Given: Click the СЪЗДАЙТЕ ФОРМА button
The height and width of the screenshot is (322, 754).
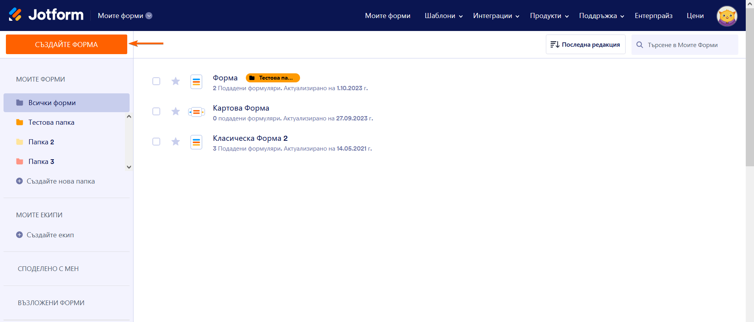Looking at the screenshot, I should pyautogui.click(x=66, y=44).
